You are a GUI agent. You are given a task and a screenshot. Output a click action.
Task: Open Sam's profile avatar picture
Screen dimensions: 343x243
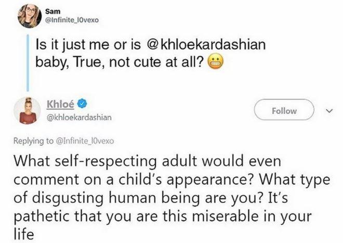click(29, 16)
